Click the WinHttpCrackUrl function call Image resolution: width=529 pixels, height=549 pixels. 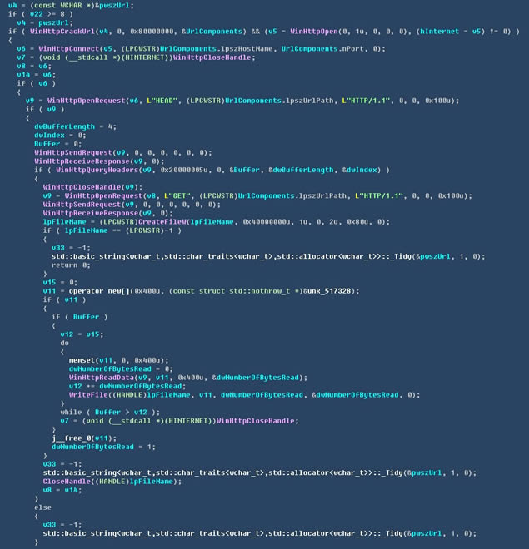56,31
